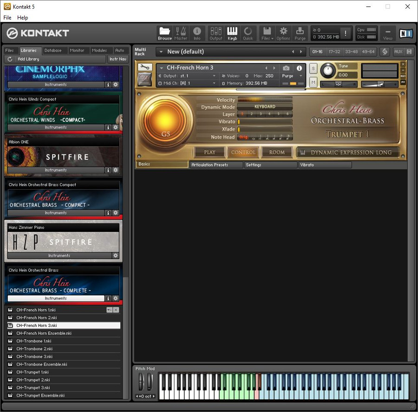Toggle the instrument AUX sends view
This screenshot has width=418, height=412.
(x=403, y=76)
